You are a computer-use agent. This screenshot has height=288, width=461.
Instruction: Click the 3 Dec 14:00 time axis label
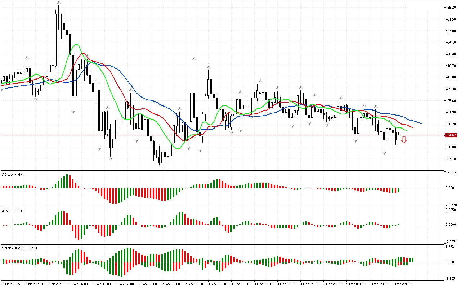(240, 284)
